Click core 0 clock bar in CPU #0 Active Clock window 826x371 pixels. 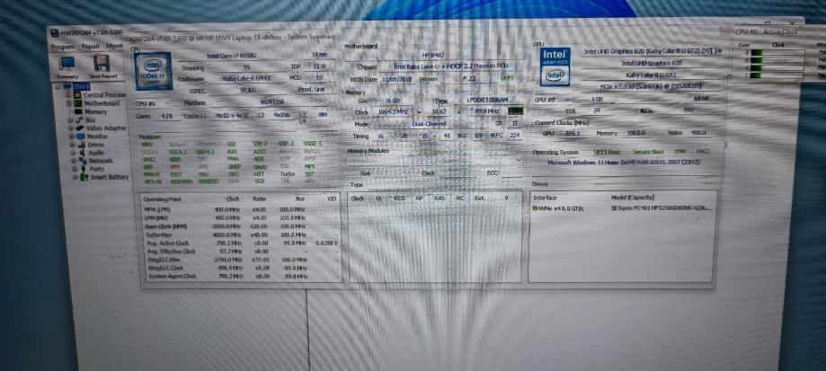(777, 53)
